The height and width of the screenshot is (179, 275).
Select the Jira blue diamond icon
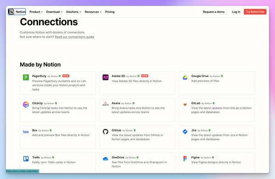[185, 131]
